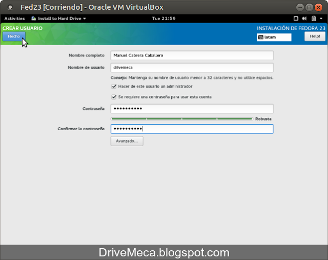Open the Avanzado... settings button
Image resolution: width=328 pixels, height=260 pixels.
[x=127, y=141]
